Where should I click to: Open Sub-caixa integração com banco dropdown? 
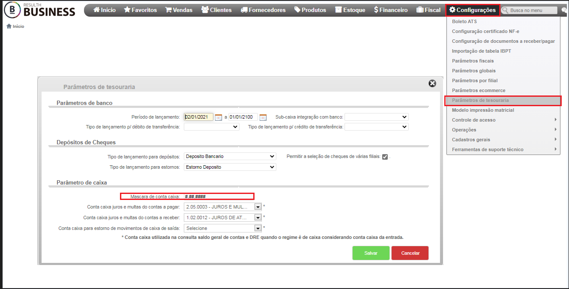[376, 117]
